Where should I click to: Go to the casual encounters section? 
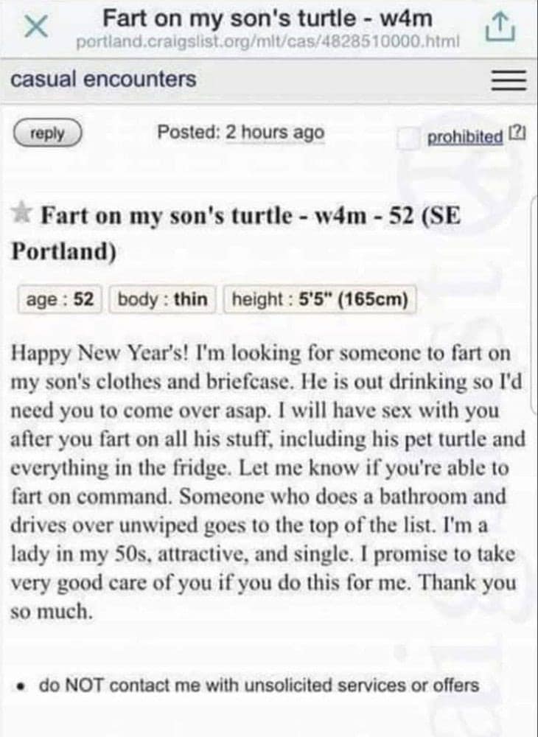(x=103, y=79)
